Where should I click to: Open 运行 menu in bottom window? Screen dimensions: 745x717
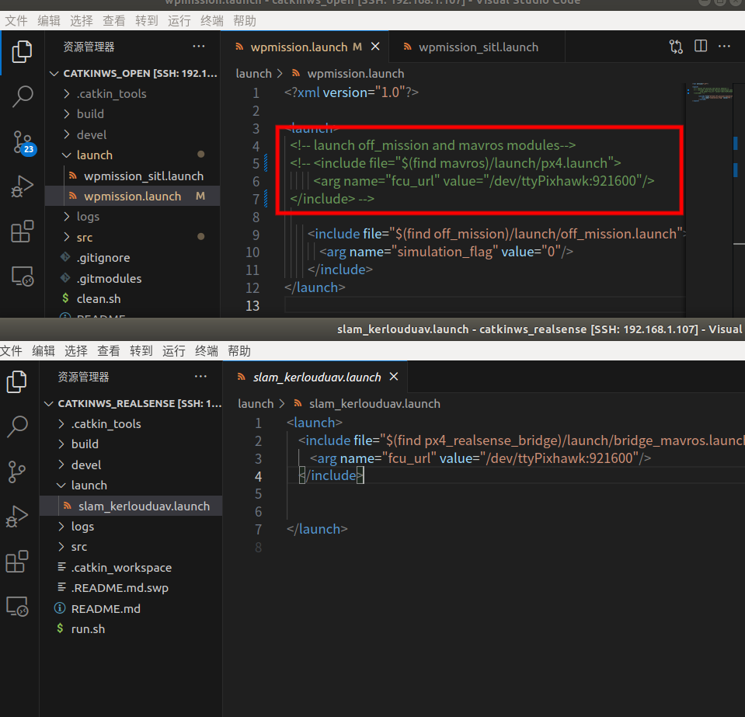(x=174, y=351)
